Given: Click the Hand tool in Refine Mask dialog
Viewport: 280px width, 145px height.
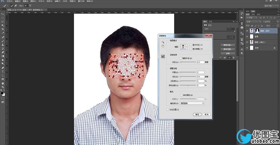Looking at the screenshot, I should point(163,46).
